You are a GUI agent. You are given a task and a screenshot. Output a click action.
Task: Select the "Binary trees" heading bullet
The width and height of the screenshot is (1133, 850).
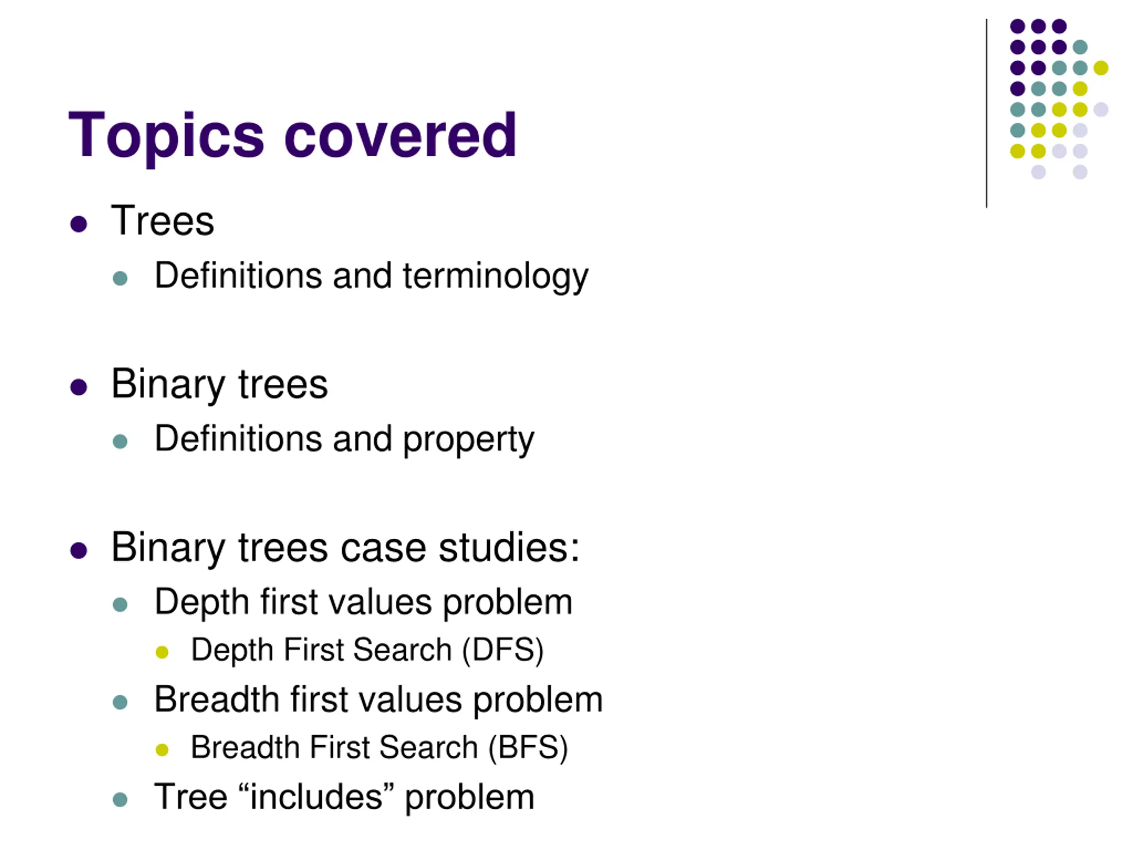(220, 384)
